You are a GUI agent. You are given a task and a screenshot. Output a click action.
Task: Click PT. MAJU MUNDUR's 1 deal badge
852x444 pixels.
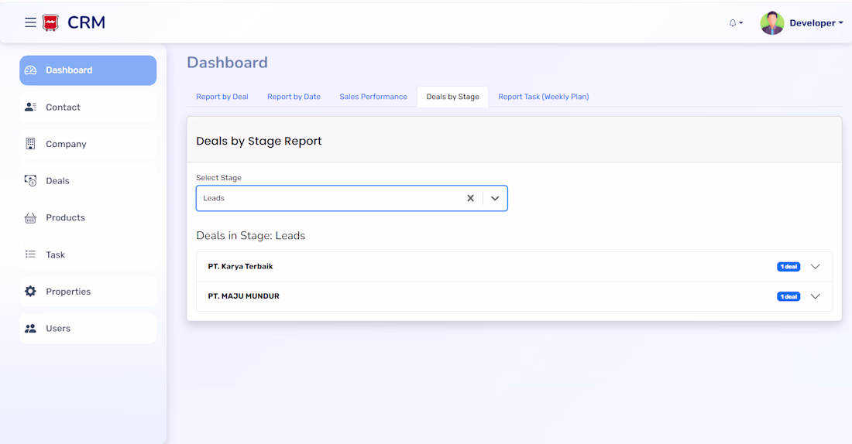click(x=788, y=296)
